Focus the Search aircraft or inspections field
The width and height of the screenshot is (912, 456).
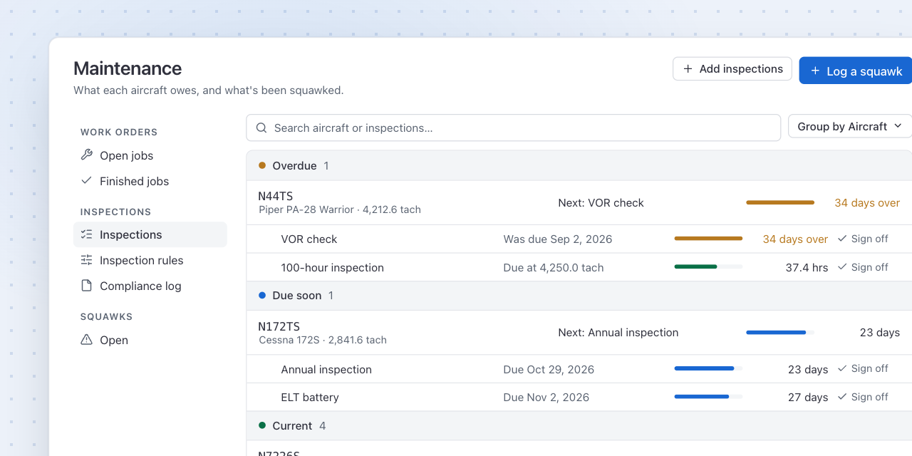coord(514,128)
